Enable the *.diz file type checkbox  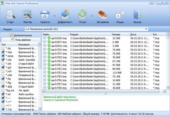[3, 48]
